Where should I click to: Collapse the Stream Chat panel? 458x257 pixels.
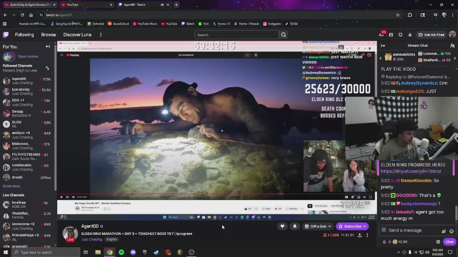(x=383, y=45)
